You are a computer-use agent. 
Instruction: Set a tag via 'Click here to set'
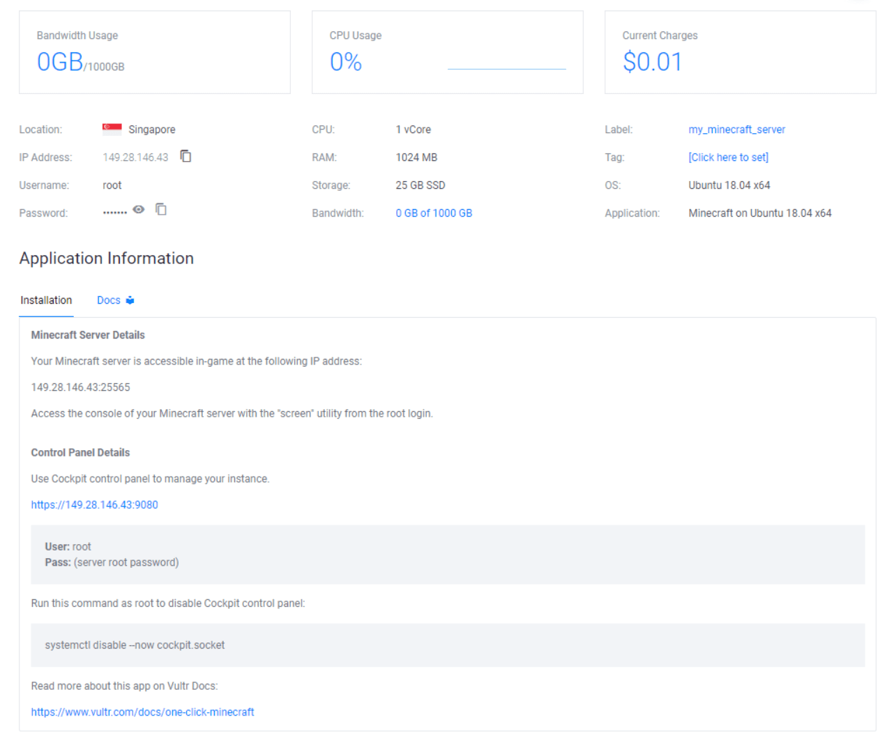tap(728, 157)
